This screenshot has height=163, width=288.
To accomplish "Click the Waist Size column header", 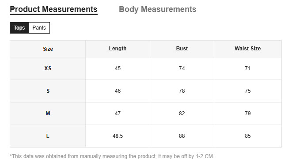I will (x=248, y=49).
